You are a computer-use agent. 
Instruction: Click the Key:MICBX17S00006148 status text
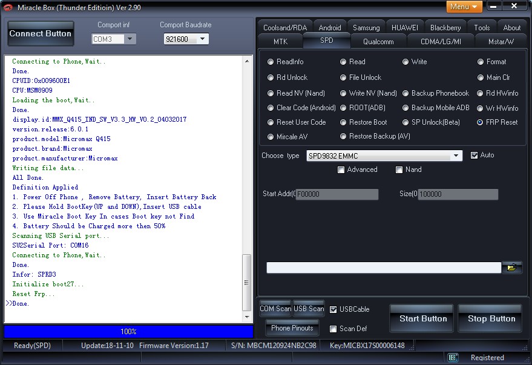click(x=367, y=346)
